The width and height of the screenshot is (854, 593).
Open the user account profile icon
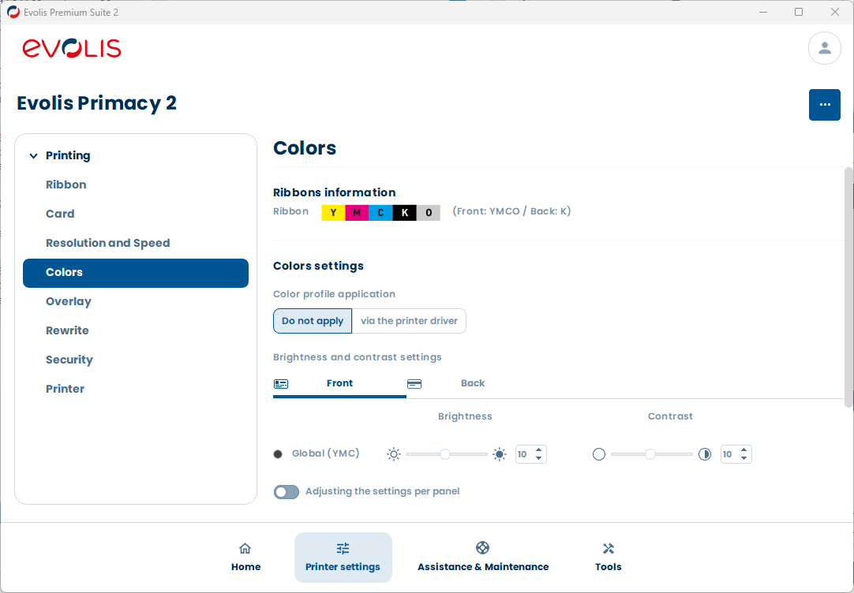(824, 48)
